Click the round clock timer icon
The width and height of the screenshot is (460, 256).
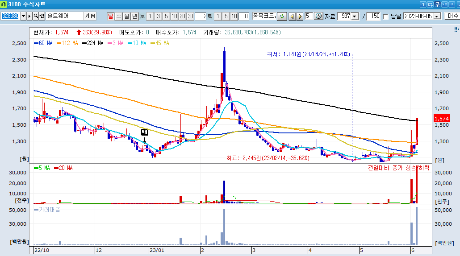coord(318,16)
